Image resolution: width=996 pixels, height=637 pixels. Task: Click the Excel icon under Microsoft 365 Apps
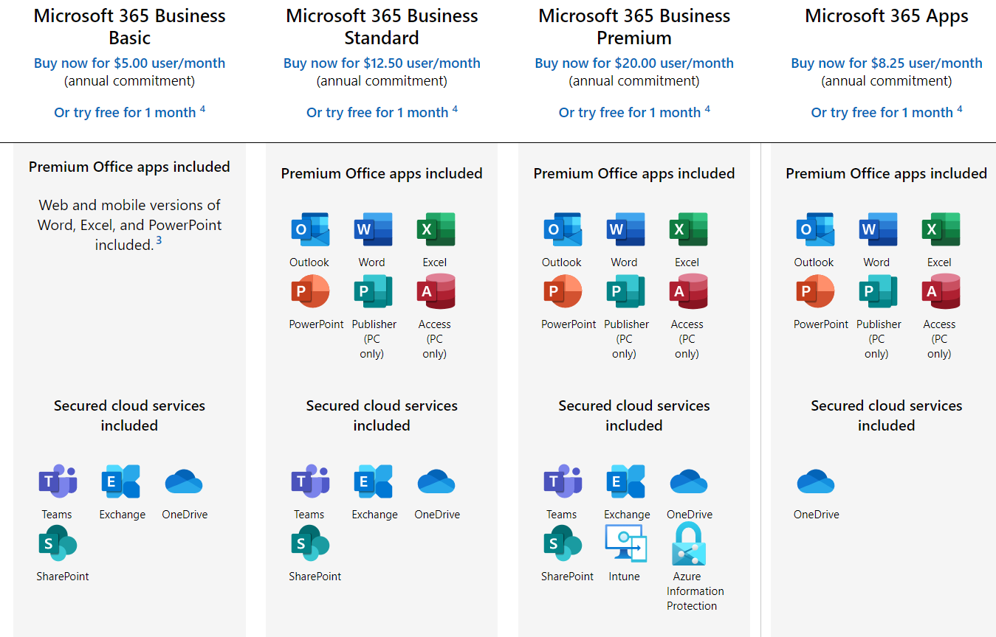click(x=941, y=230)
